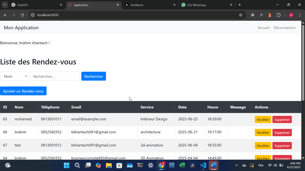Image resolution: width=305 pixels, height=171 pixels.
Task: Click the forward navigation arrow
Action: coord(14,15)
